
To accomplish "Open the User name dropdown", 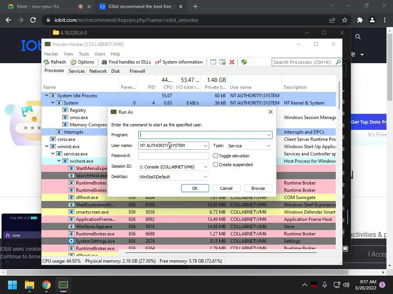I will pyautogui.click(x=206, y=146).
